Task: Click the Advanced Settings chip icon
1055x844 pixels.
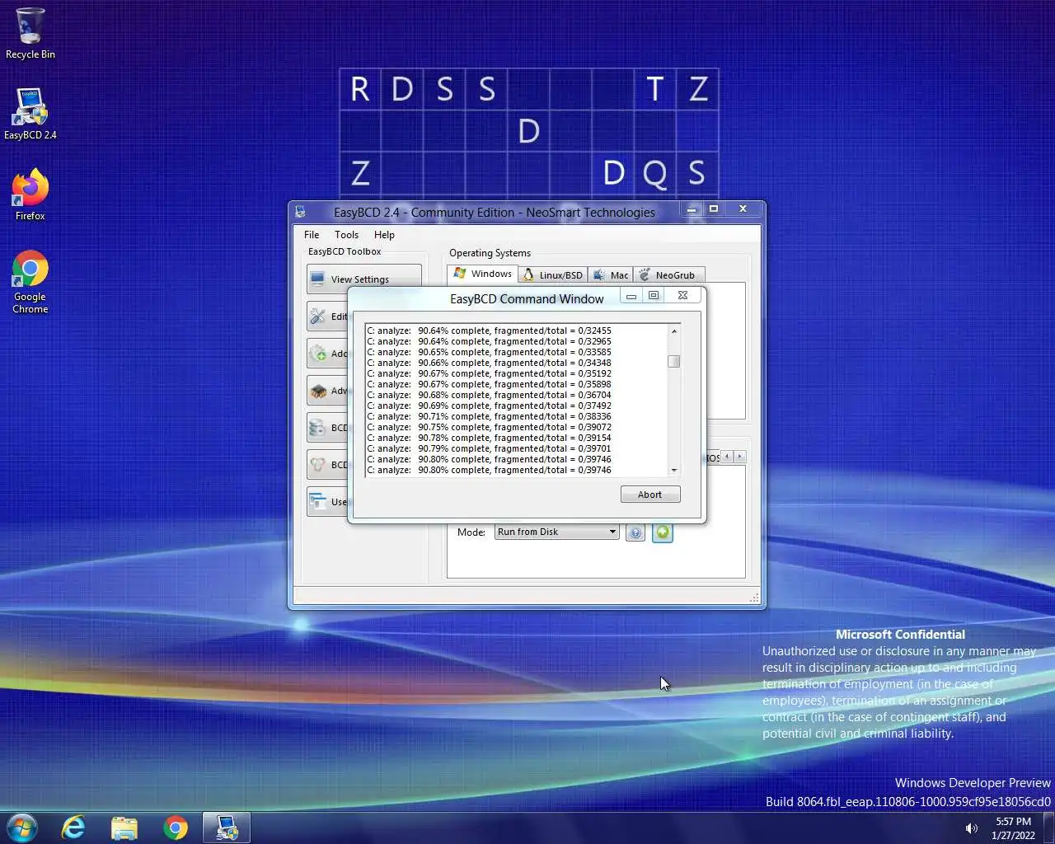Action: (x=318, y=391)
